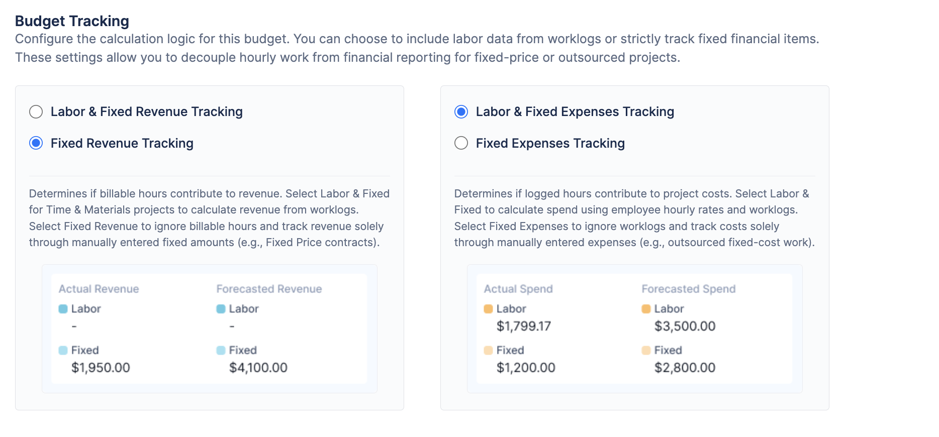Click blue Labor swatch under Forecasted Revenue
The image size is (939, 437).
[x=221, y=309]
